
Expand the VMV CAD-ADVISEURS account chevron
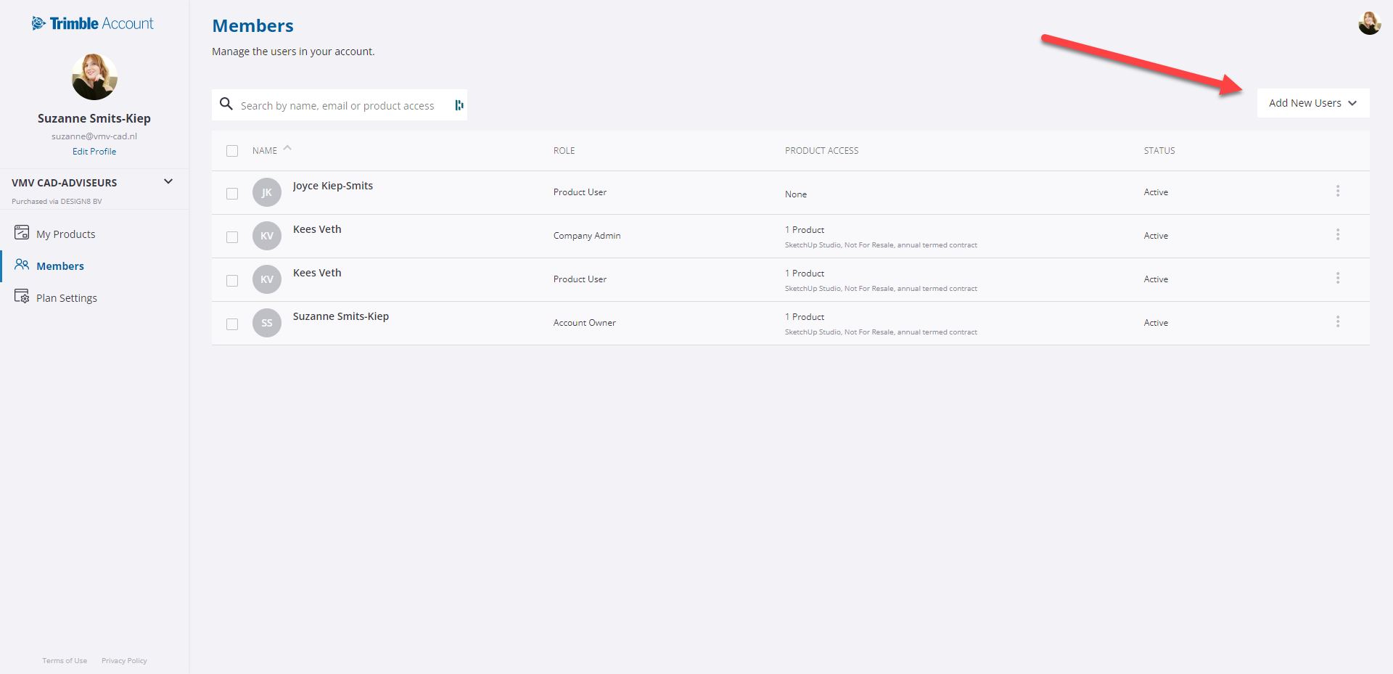168,181
